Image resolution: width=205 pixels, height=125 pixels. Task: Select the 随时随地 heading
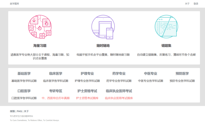pos(103,46)
